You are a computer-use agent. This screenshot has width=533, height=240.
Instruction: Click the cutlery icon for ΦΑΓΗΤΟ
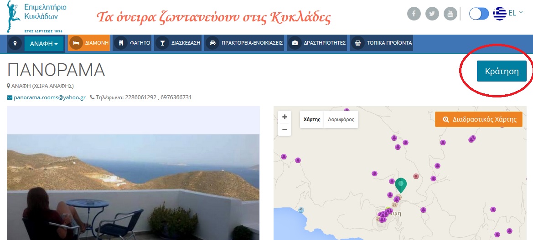click(x=121, y=43)
